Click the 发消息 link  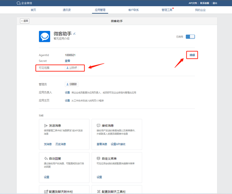coord(48,144)
